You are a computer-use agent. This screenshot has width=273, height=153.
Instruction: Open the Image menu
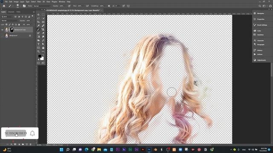16,2
